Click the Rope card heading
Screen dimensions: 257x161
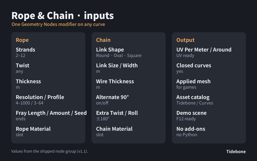point(22,40)
